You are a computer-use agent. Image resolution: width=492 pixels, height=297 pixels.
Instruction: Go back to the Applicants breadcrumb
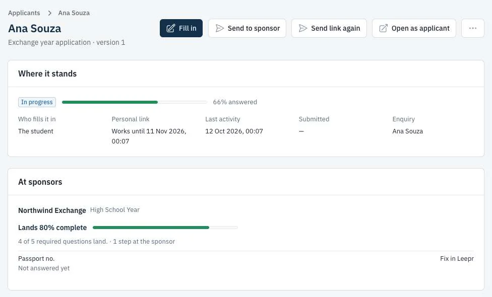pos(24,13)
